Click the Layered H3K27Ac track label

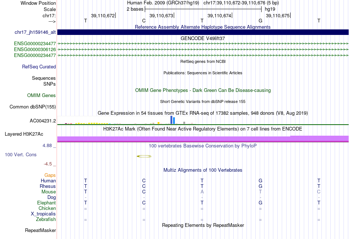(24, 134)
